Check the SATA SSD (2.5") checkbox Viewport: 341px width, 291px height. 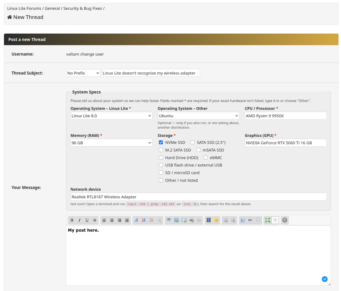[x=193, y=142]
